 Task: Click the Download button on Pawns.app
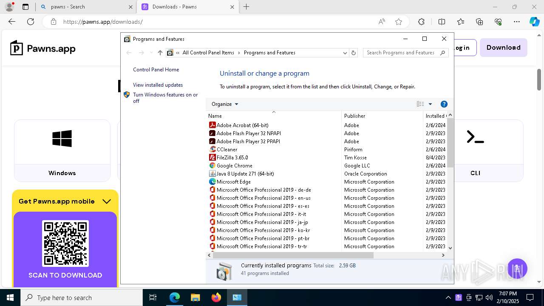[x=504, y=48]
